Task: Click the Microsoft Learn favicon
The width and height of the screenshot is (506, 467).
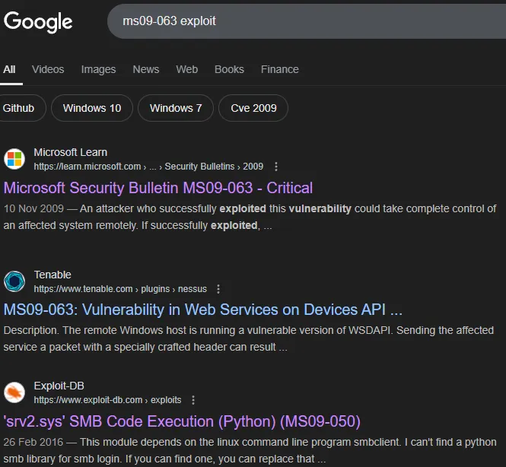Action: tap(14, 159)
